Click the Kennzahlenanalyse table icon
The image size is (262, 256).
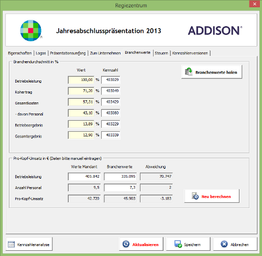click(x=11, y=244)
